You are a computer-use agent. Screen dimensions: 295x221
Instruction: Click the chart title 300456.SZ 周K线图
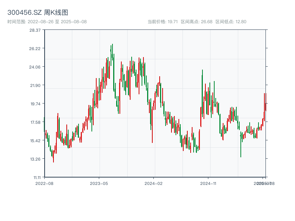pyautogui.click(x=38, y=13)
